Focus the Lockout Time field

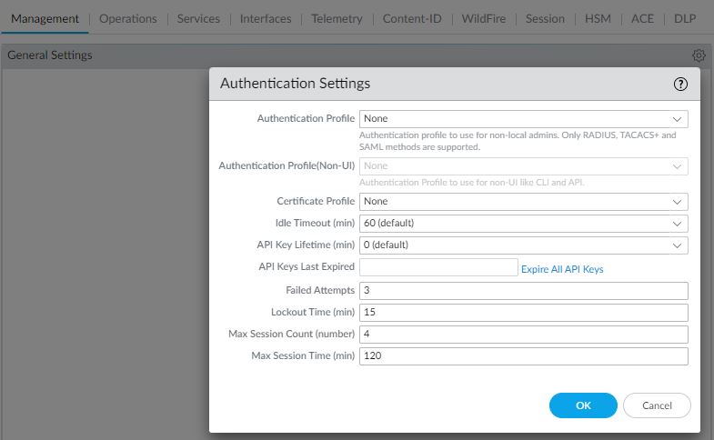pos(523,313)
